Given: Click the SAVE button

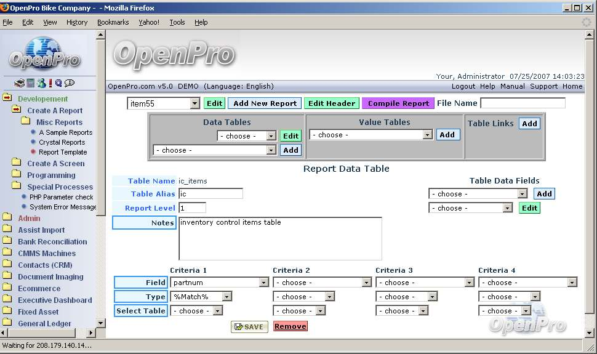Looking at the screenshot, I should tap(249, 327).
